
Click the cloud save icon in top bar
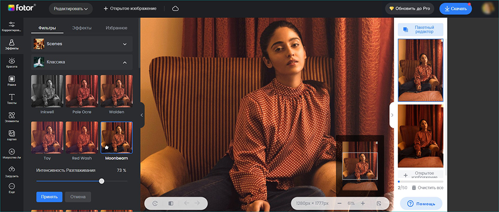coord(175,8)
